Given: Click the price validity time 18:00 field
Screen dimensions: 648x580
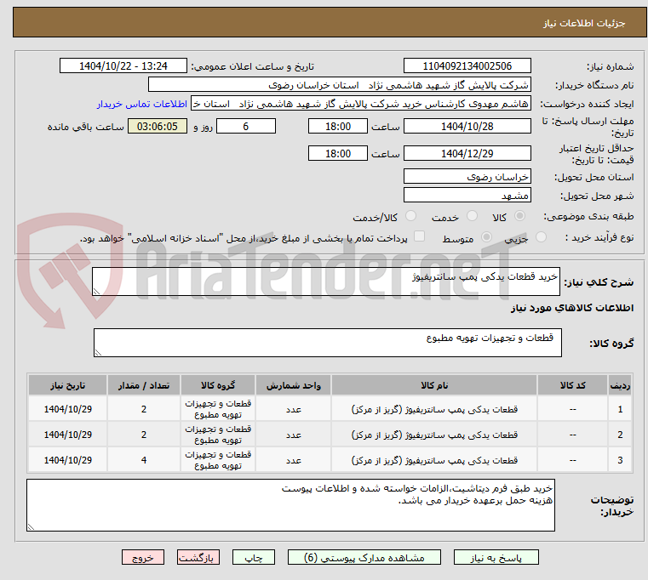Looking at the screenshot, I should coord(338,154).
